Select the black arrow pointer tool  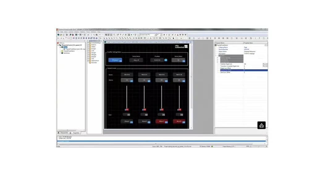[x=174, y=38]
